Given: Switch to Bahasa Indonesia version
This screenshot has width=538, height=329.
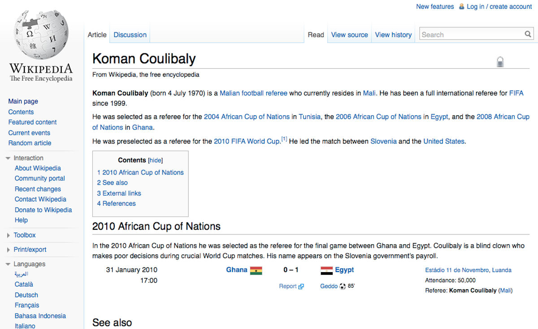Looking at the screenshot, I should [40, 316].
